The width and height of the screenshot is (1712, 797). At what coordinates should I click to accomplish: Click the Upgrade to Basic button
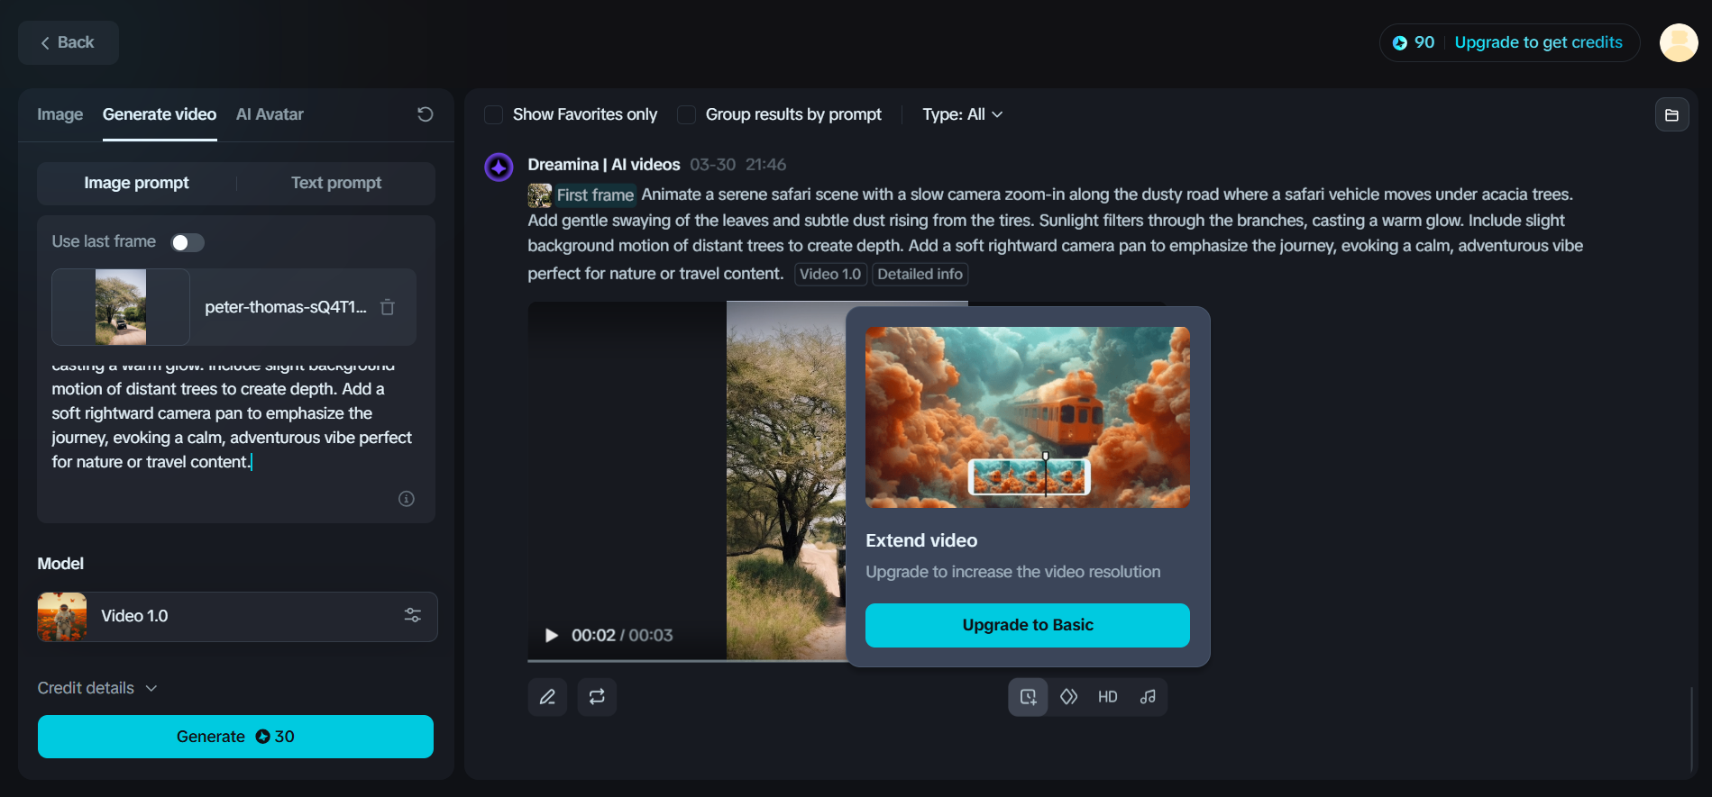point(1028,625)
